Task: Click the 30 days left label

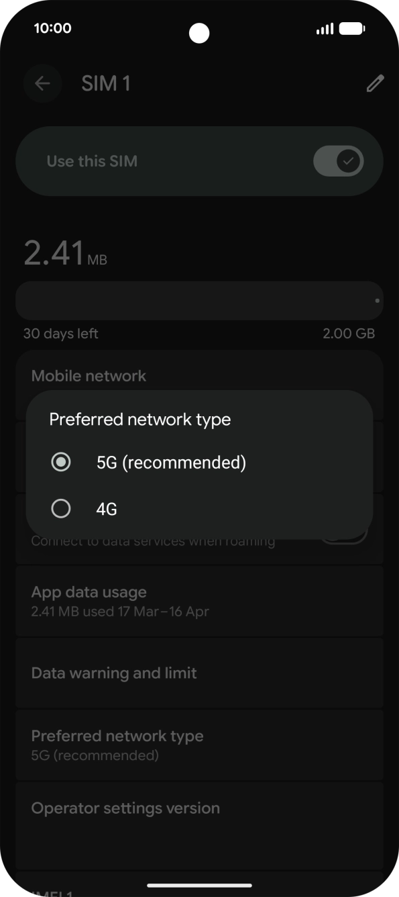Action: 60,333
